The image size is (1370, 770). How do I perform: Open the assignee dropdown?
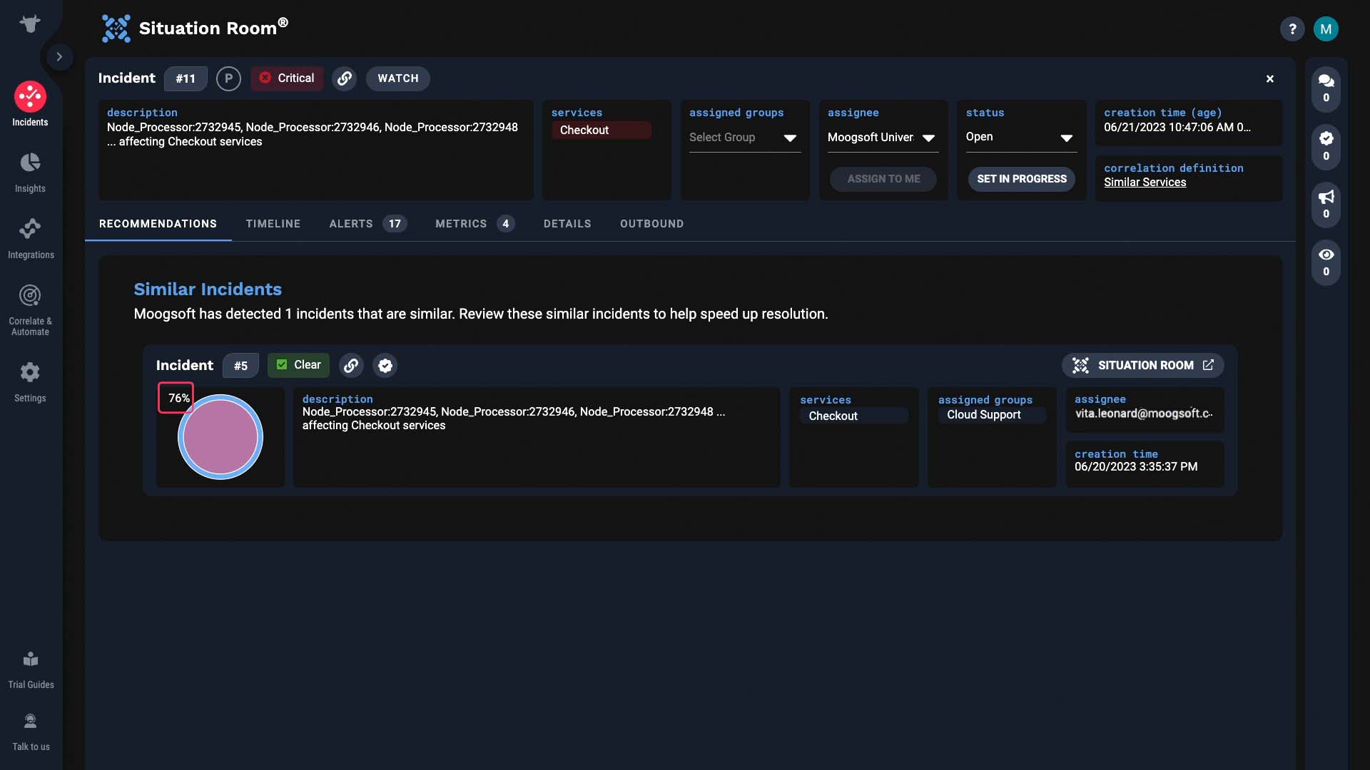[883, 138]
